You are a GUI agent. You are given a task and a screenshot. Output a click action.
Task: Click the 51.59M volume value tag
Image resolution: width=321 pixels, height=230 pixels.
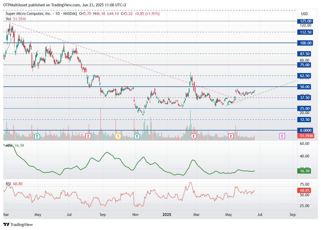[x=306, y=136]
